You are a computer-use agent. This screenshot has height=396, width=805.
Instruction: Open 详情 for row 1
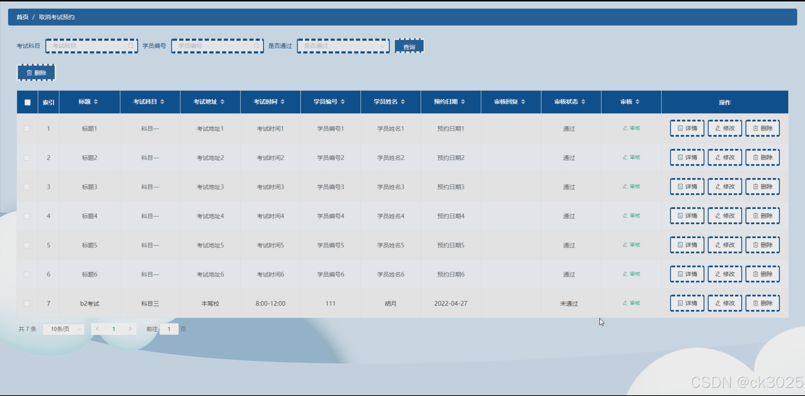687,128
